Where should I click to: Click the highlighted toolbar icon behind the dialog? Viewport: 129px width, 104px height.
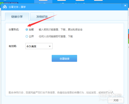coord(43,2)
